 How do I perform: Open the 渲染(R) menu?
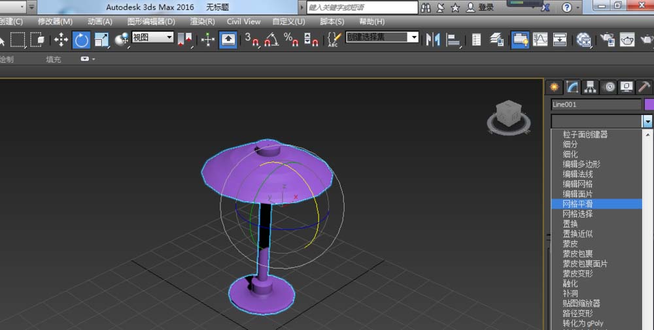click(x=202, y=22)
